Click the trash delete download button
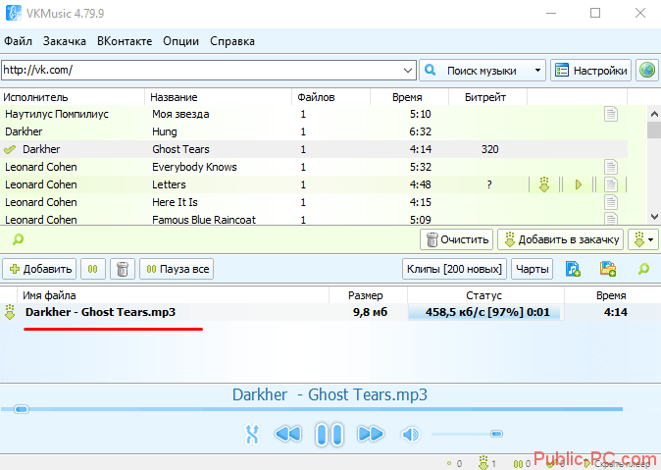Image resolution: width=661 pixels, height=470 pixels. (123, 269)
